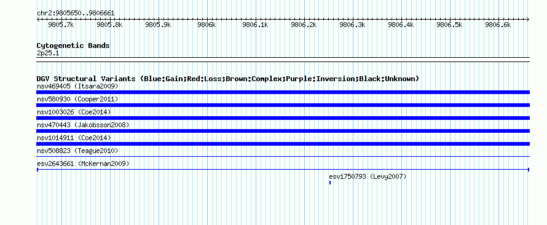547x225 pixels.
Task: Click the 9805.8k ruler tick label
Action: (x=109, y=25)
